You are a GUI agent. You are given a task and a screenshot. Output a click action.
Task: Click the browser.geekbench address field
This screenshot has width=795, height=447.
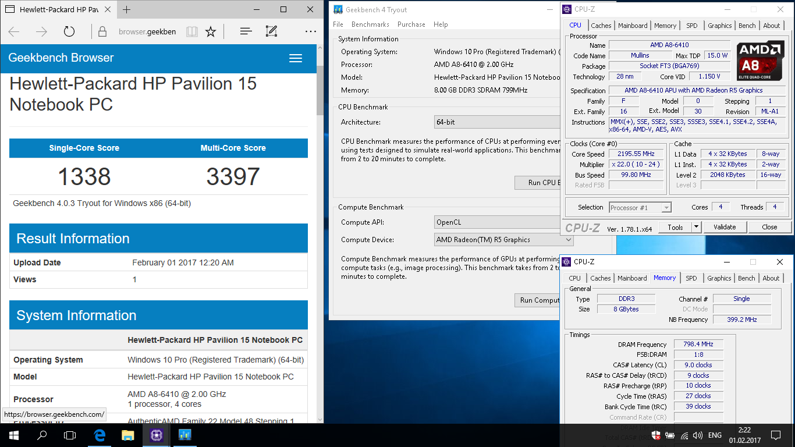click(147, 32)
